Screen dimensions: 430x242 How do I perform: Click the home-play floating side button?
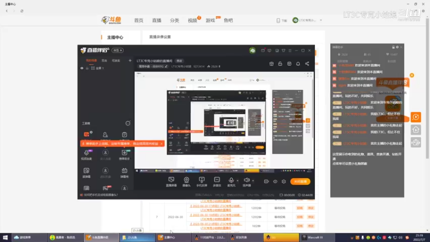coord(415,130)
